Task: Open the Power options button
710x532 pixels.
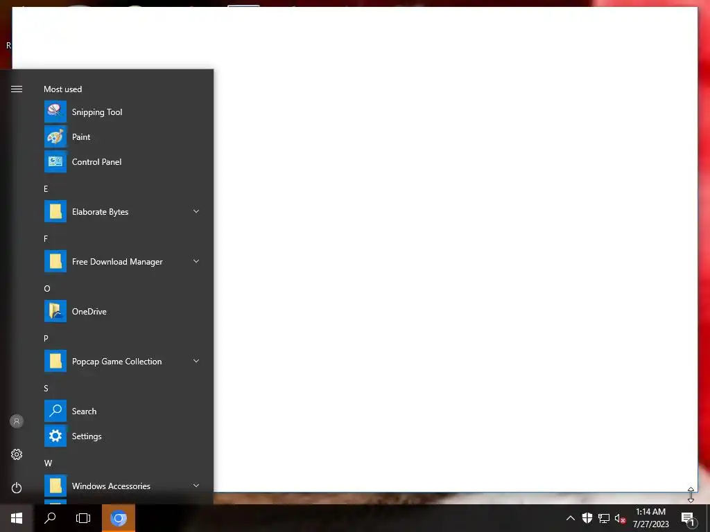Action: click(17, 488)
